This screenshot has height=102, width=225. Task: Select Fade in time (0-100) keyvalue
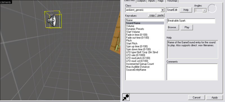coord(145,35)
